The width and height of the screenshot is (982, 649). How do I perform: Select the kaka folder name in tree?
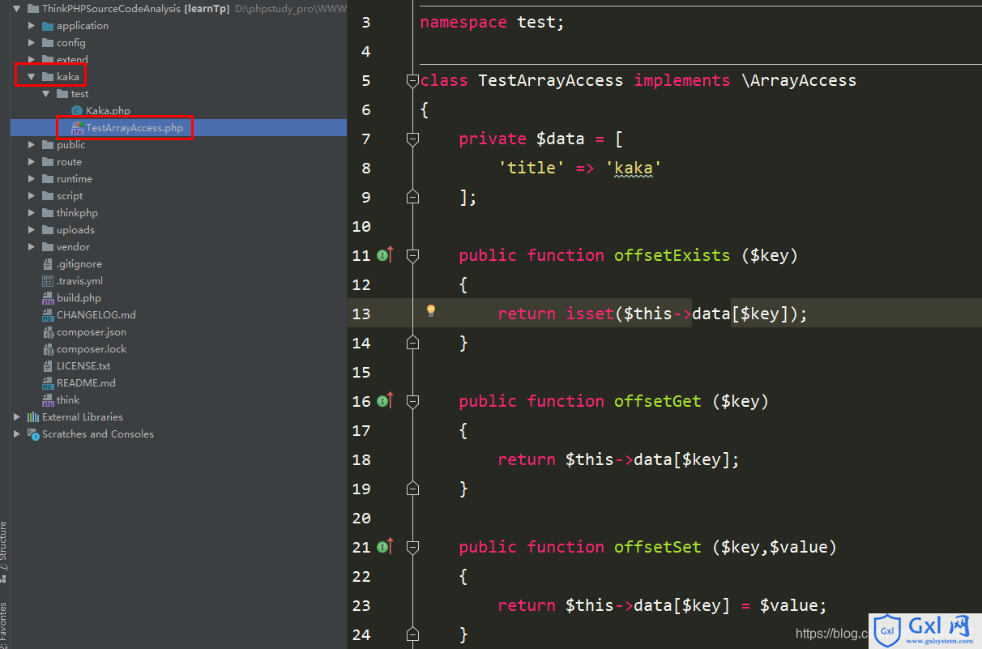pyautogui.click(x=68, y=77)
